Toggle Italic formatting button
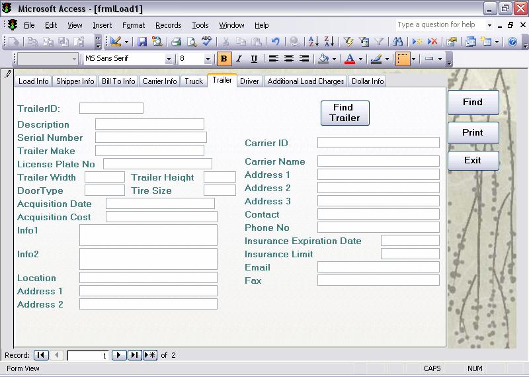This screenshot has width=529, height=377. 239,59
